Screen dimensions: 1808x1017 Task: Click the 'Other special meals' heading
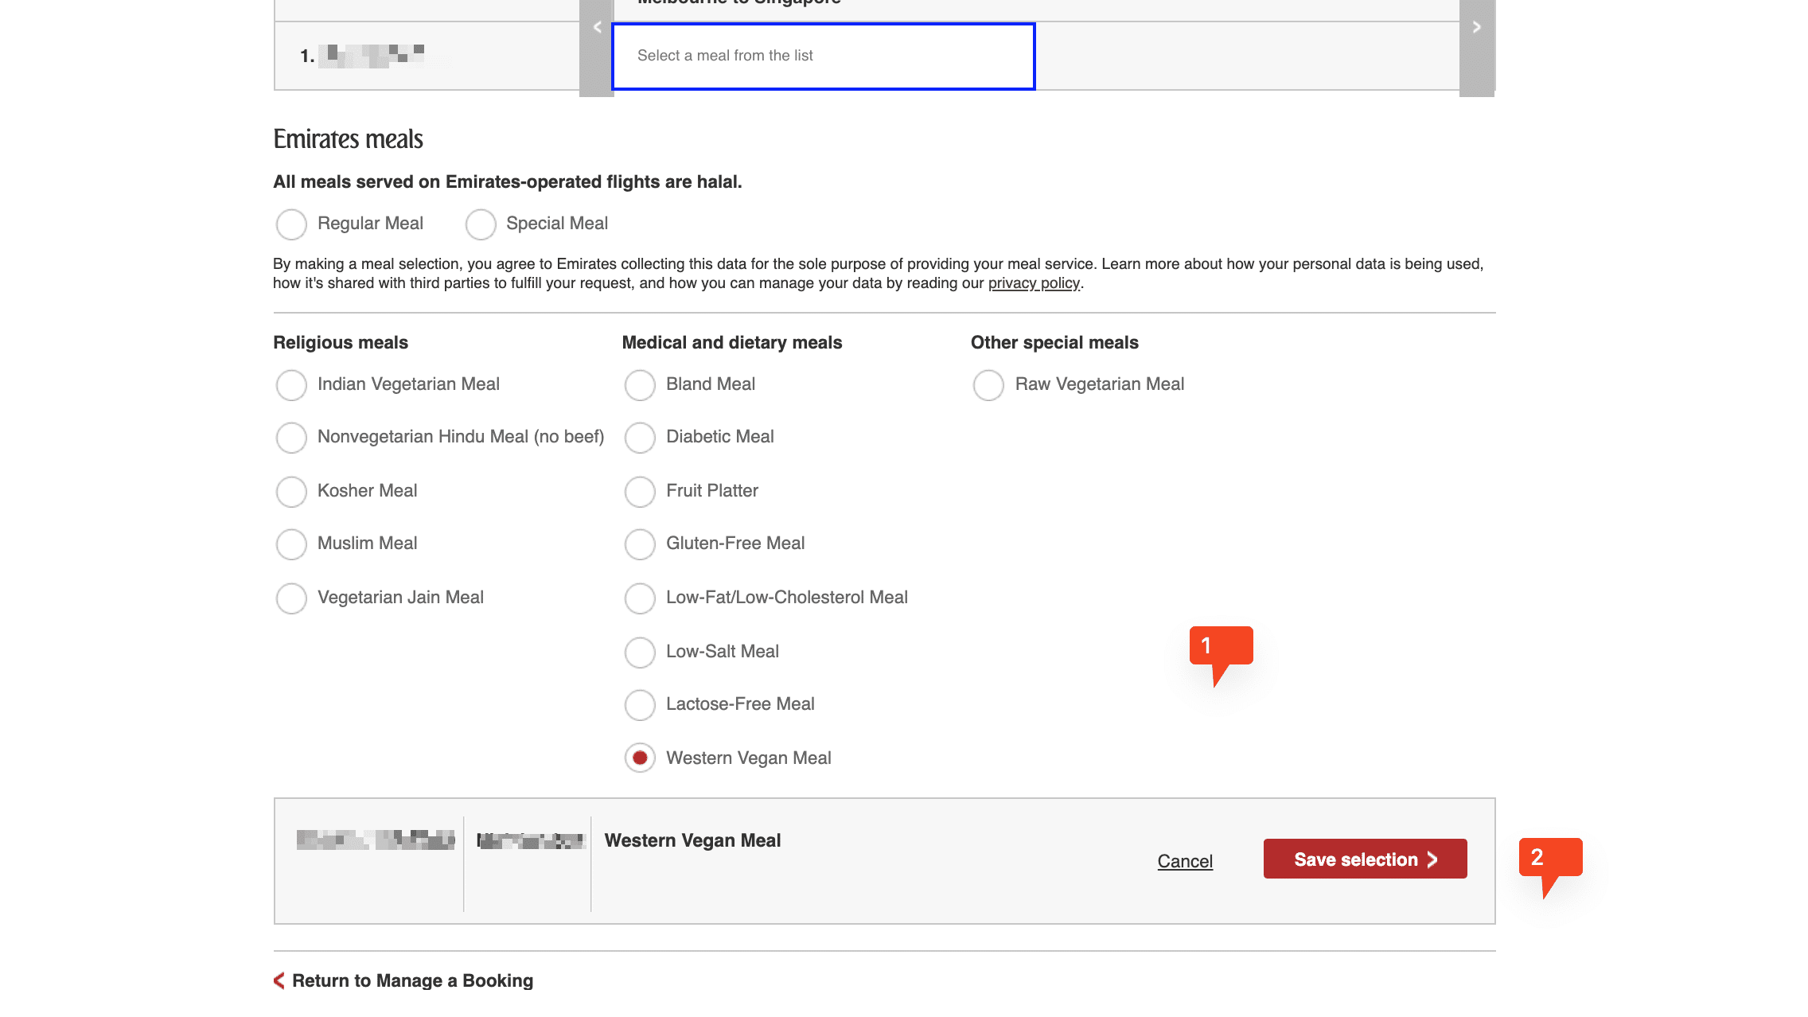click(1054, 342)
